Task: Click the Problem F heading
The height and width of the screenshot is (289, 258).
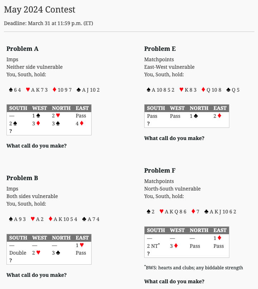Action: [x=160, y=170]
